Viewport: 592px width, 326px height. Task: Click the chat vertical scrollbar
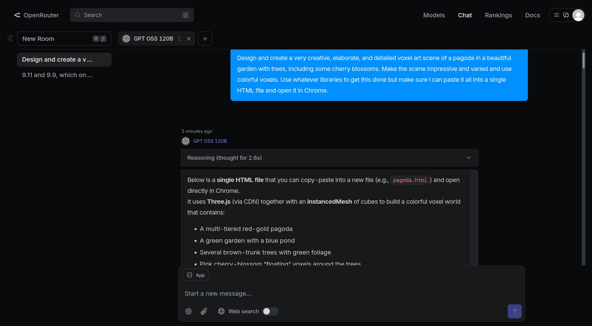[x=584, y=60]
